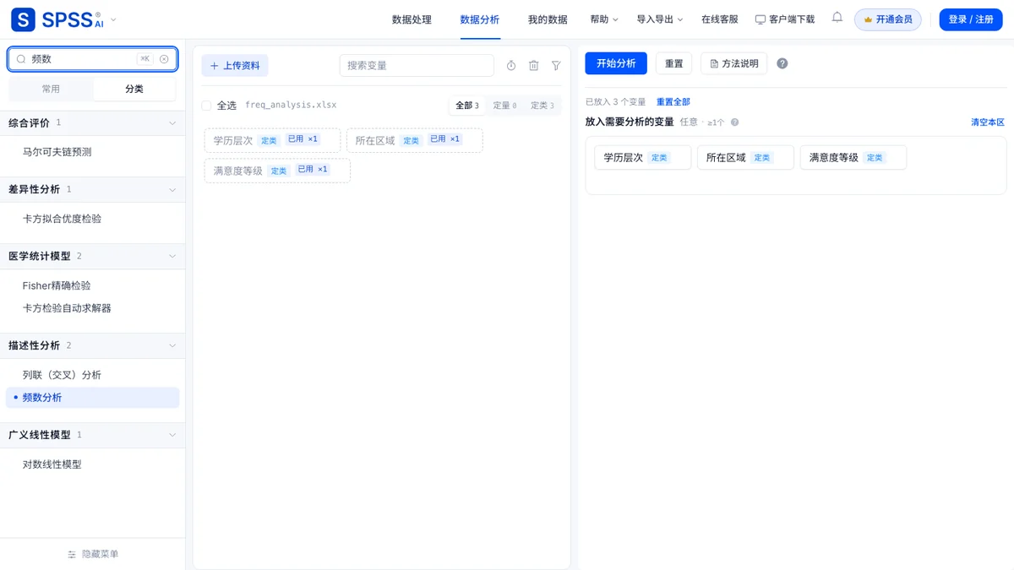Screen dimensions: 1014x570
Task: Open the notification bell
Action: [837, 18]
